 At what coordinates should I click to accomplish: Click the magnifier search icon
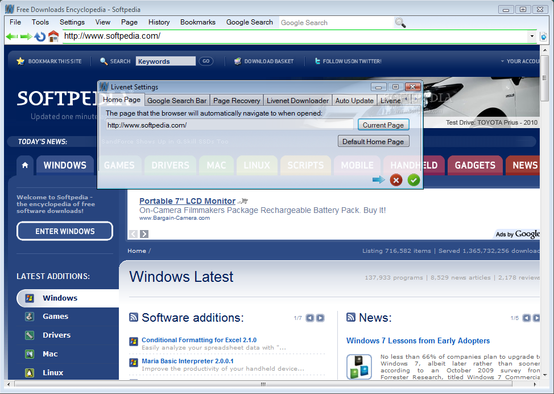tap(400, 23)
